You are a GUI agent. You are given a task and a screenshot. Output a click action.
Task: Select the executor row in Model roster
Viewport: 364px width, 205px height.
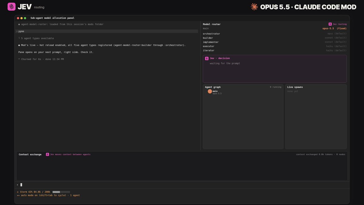(275, 46)
